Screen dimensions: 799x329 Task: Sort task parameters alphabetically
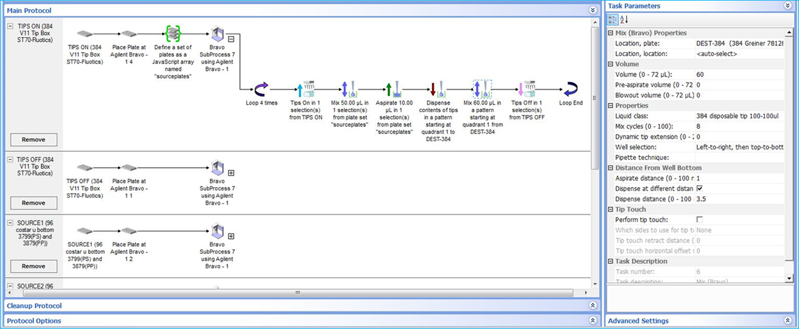coord(624,19)
